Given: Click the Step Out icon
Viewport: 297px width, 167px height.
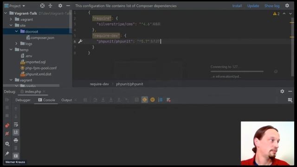Looking at the screenshot, I should pyautogui.click(x=119, y=100).
